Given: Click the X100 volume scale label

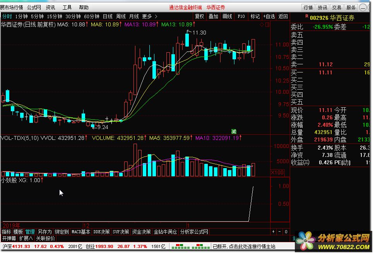Looking at the screenshot, I should point(277,172).
